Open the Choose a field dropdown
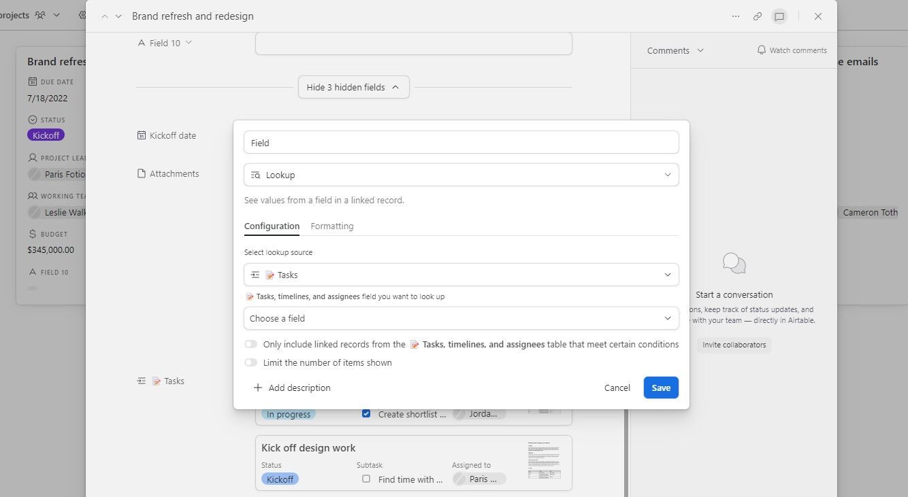 coord(461,318)
